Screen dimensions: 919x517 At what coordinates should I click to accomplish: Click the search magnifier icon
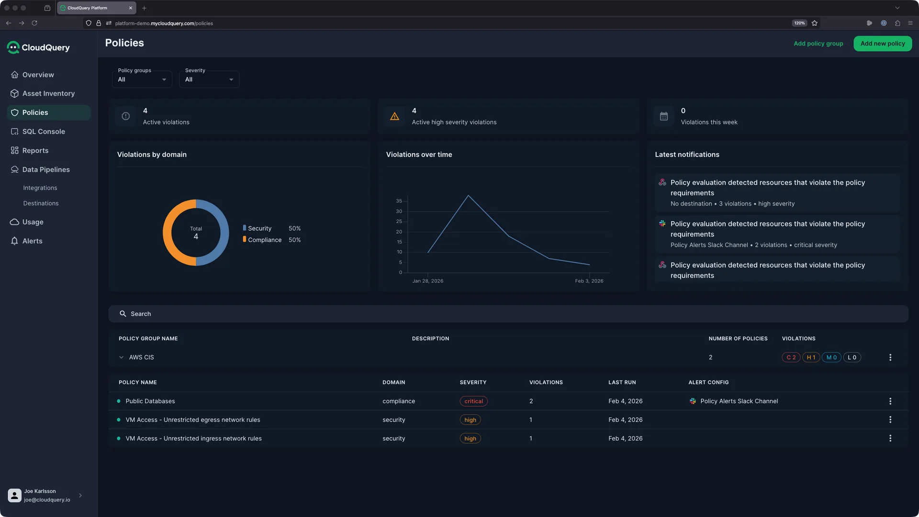pos(123,314)
